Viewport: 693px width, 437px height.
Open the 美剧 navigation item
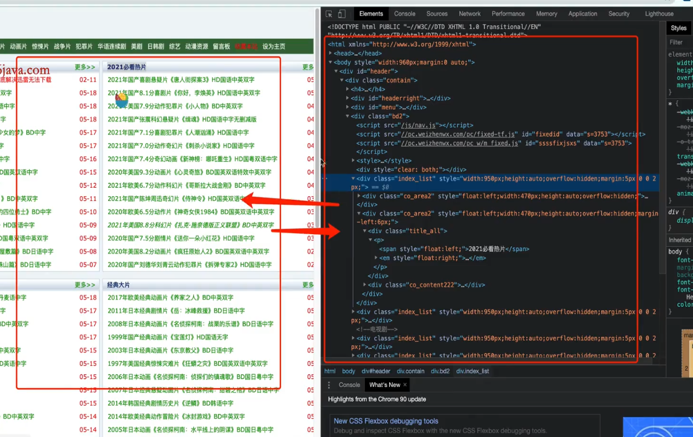137,46
